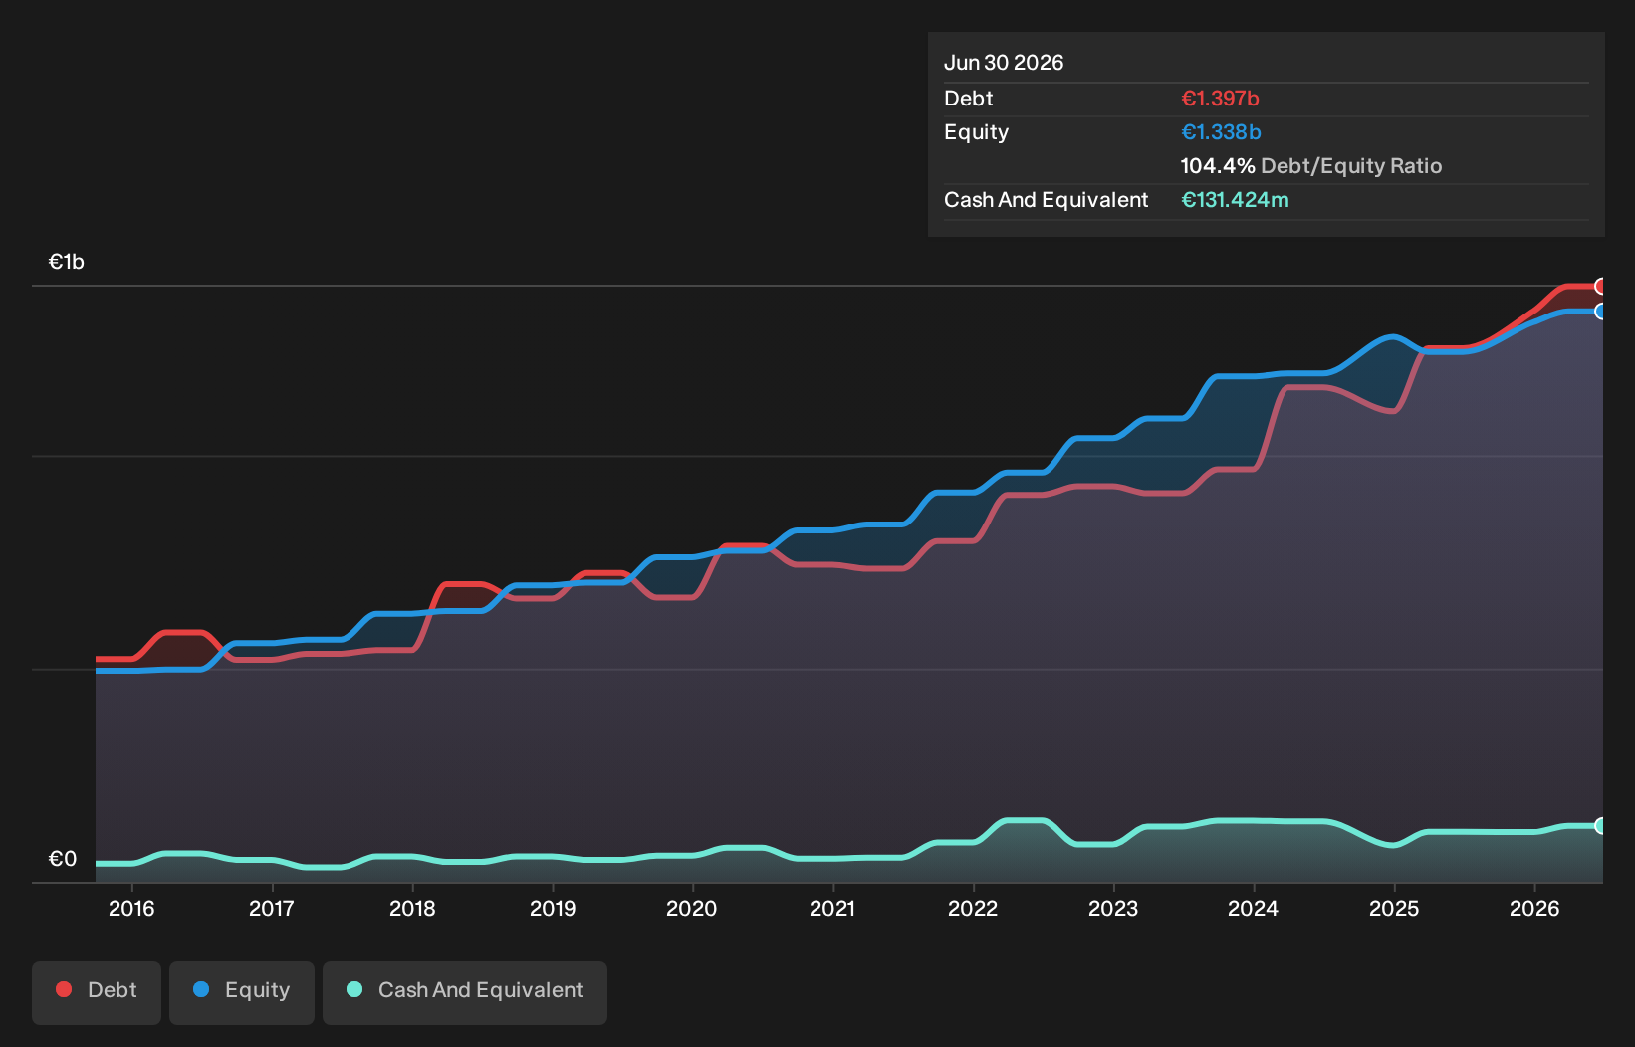The width and height of the screenshot is (1635, 1047).
Task: Click the 2026 x-axis label
Action: pyautogui.click(x=1534, y=908)
